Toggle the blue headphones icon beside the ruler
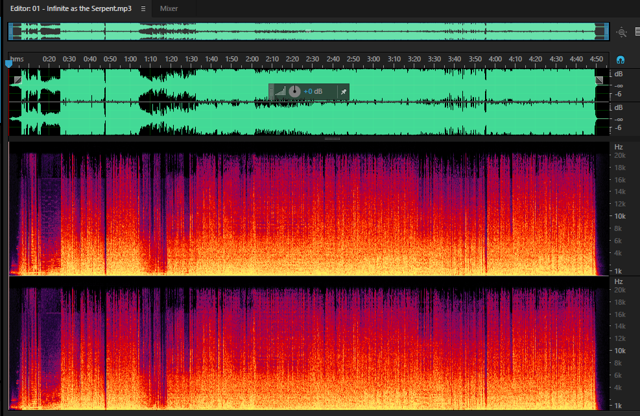Screen dimensions: 640x416 tap(621, 60)
